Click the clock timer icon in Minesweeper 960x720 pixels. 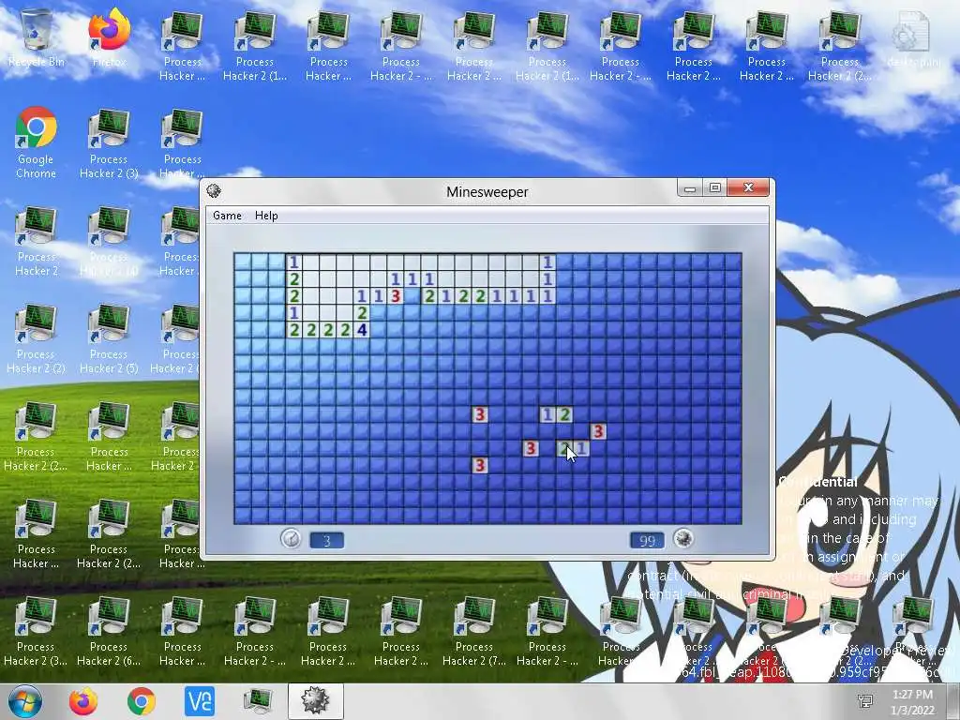[x=291, y=539]
